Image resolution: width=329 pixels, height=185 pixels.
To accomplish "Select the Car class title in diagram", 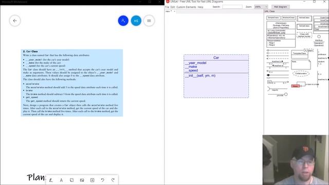I will tap(216, 58).
